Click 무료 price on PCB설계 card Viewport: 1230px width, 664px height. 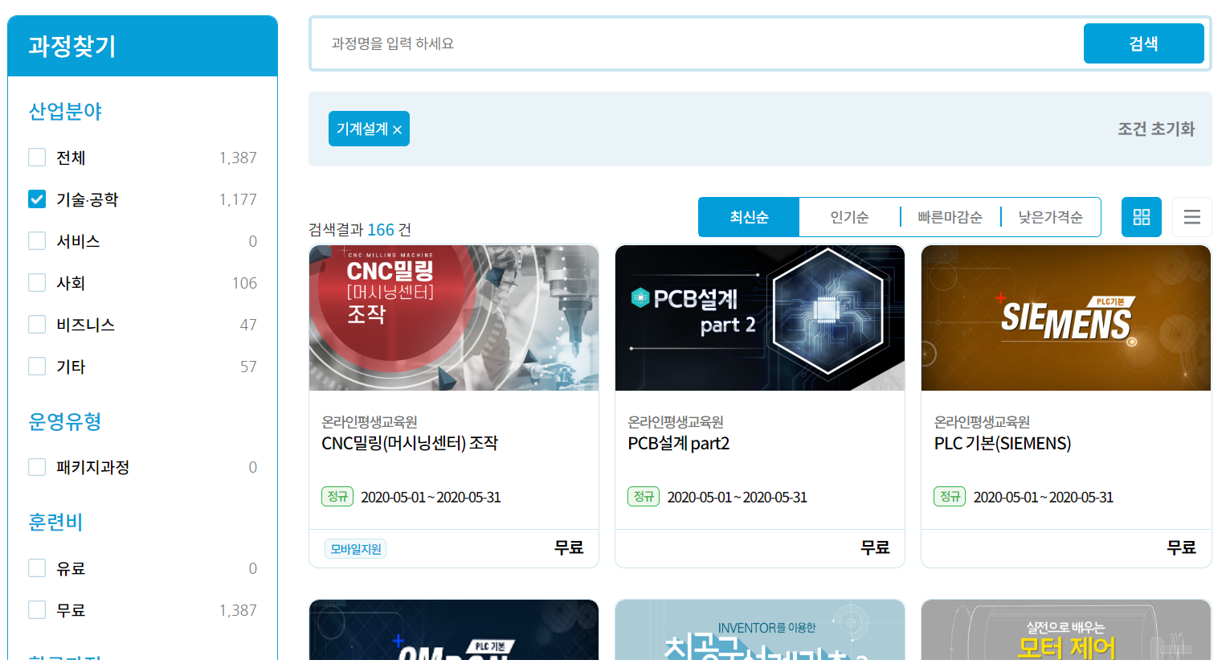[875, 547]
